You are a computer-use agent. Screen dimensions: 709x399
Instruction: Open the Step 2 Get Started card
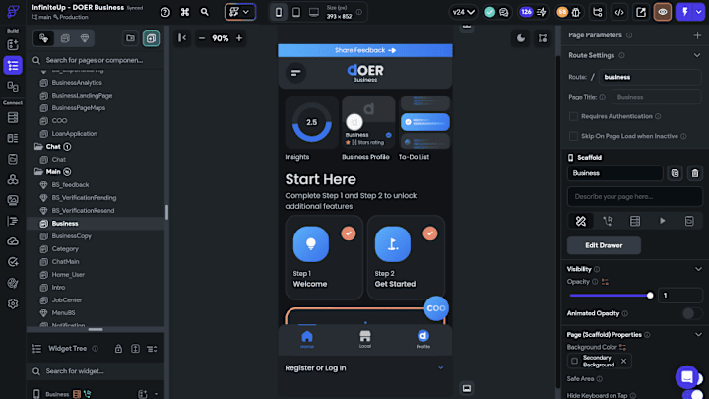406,257
